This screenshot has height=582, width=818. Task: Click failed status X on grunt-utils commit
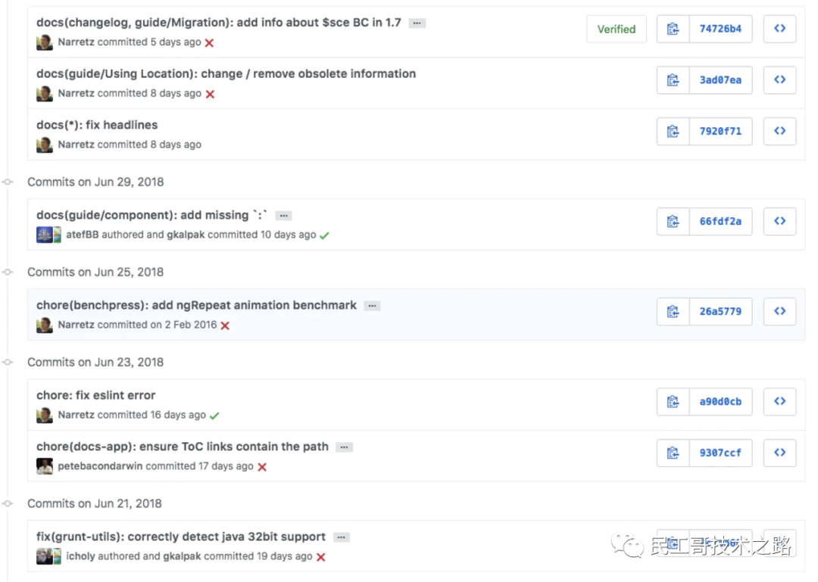tap(321, 557)
